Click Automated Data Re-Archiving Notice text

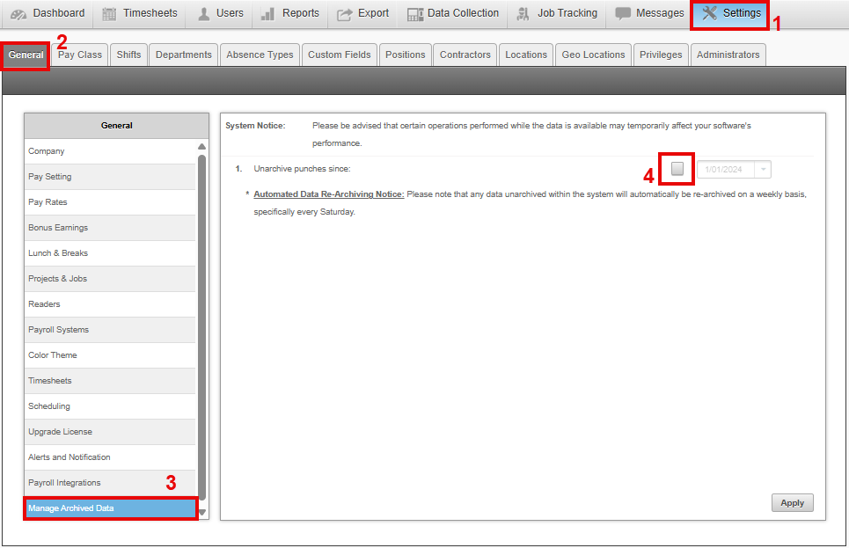point(329,194)
